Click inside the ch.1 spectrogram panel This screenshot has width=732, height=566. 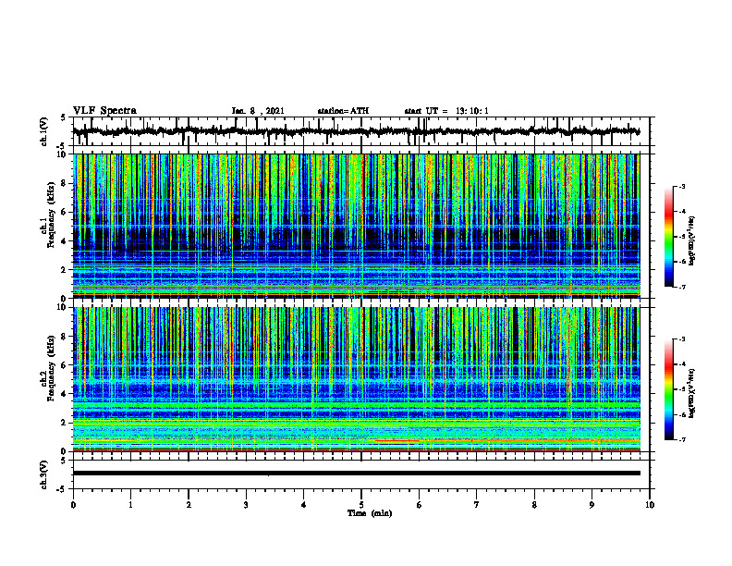point(357,226)
